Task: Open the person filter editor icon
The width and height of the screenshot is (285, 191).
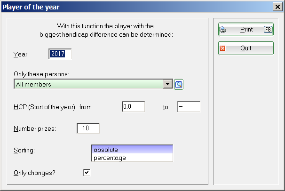Action: (179, 85)
